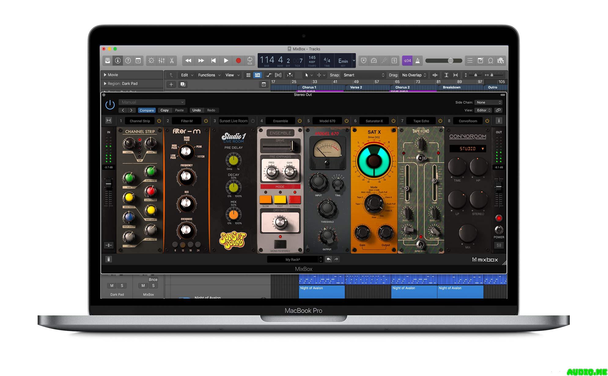Screen dimensions: 608x376
Task: Arm the red Record button
Action: 238,60
